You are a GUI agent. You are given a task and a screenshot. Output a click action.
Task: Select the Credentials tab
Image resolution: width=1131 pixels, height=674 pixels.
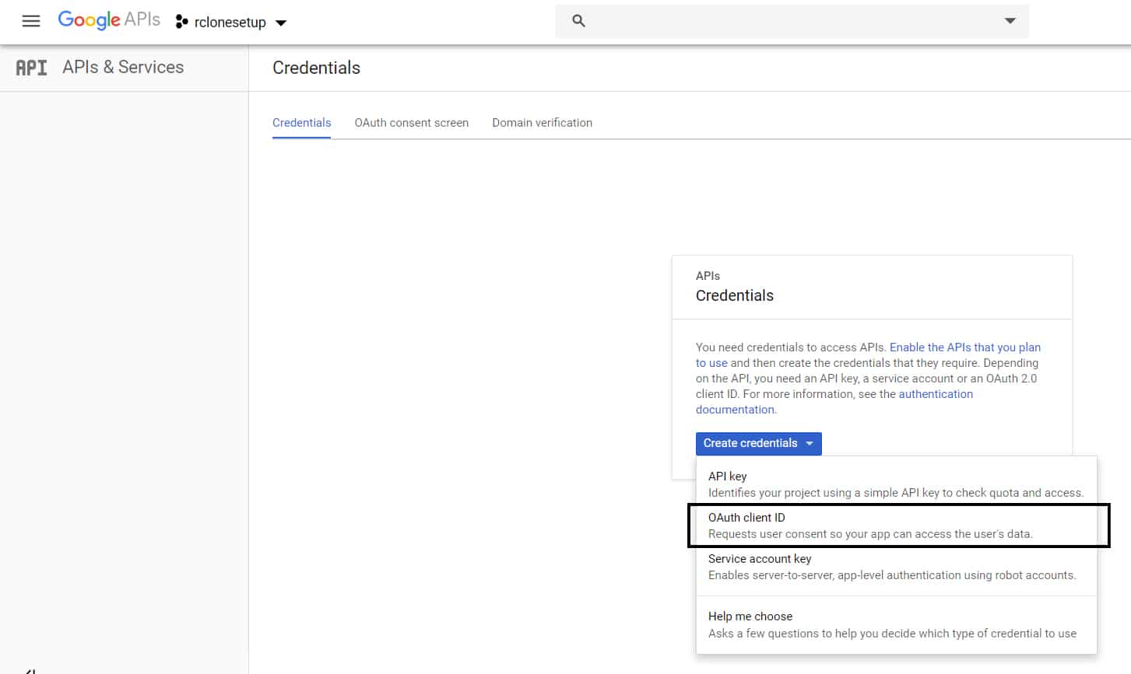click(x=301, y=123)
